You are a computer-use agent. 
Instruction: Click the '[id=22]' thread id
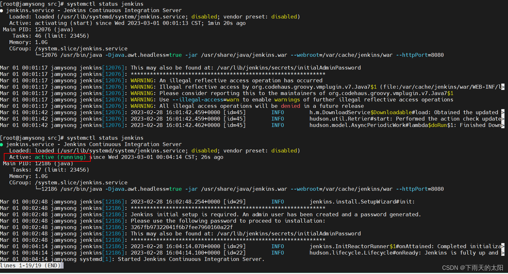pos(235,253)
